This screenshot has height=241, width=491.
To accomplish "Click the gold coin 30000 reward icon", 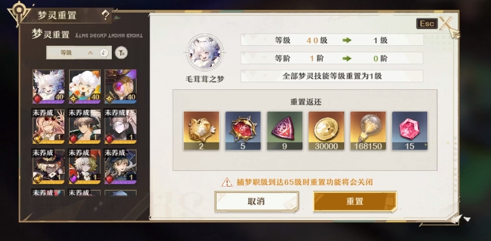I will pos(326,131).
